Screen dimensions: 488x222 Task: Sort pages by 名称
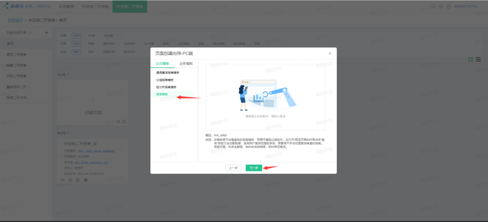pos(91,52)
